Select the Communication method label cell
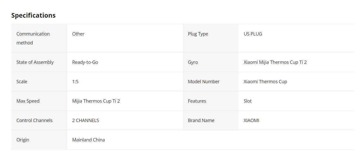The width and height of the screenshot is (360, 156). click(39, 38)
